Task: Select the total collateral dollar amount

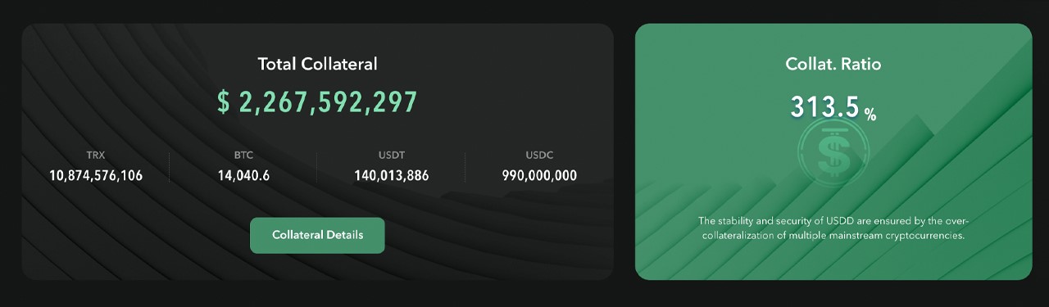Action: 317,102
